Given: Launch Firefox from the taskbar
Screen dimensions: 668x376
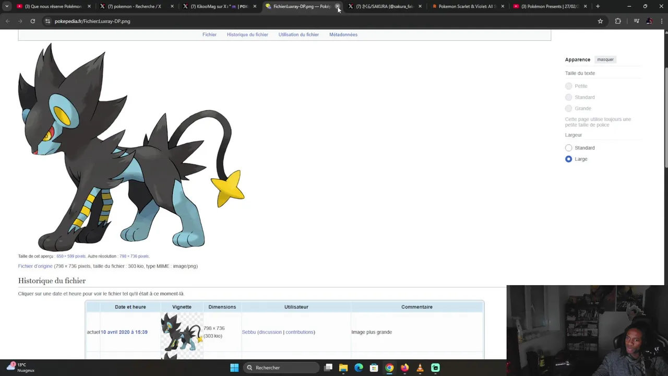Looking at the screenshot, I should (x=404, y=368).
